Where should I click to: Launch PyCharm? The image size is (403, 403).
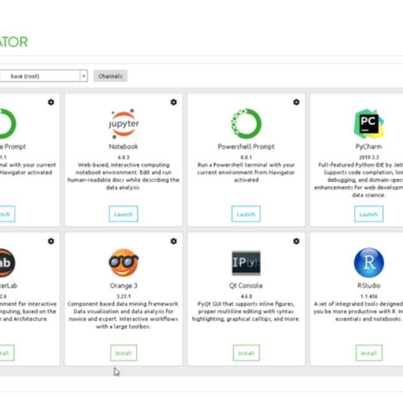pyautogui.click(x=368, y=214)
